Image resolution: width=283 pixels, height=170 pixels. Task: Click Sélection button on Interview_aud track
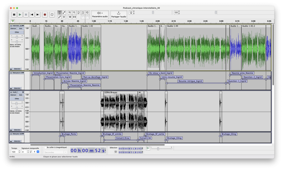pyautogui.click(x=17, y=69)
